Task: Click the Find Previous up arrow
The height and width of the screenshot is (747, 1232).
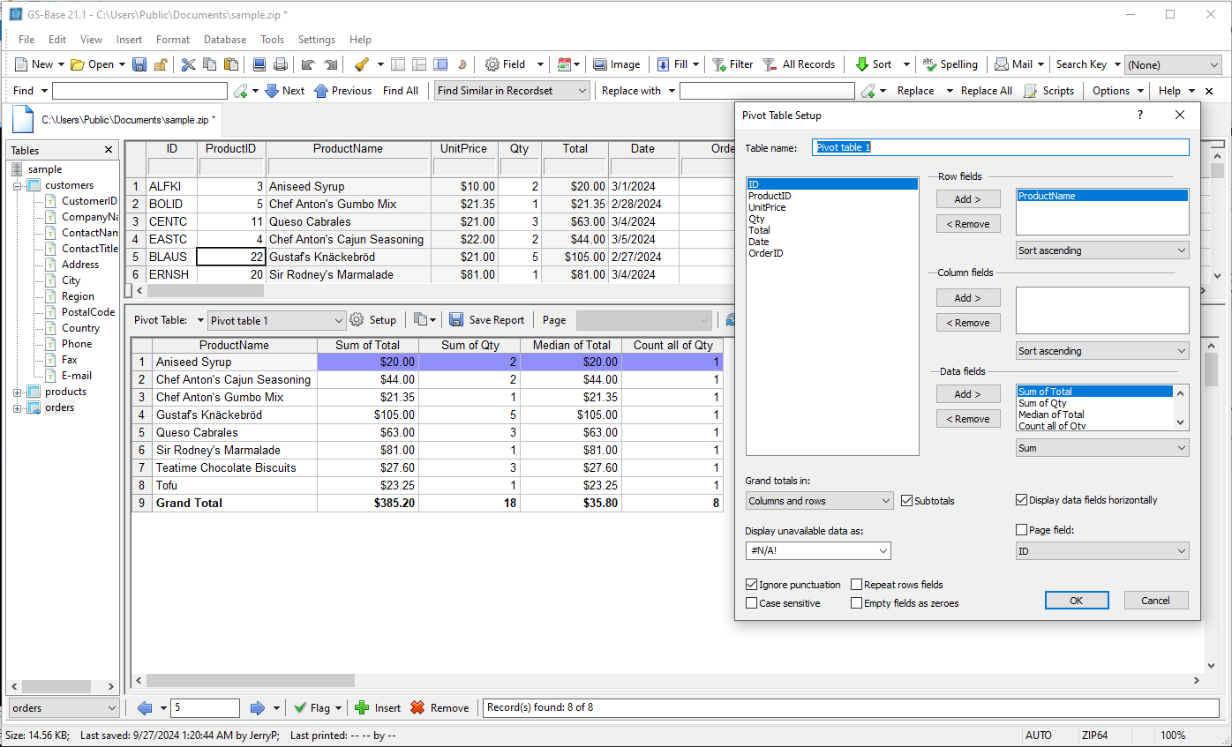Action: pos(321,91)
